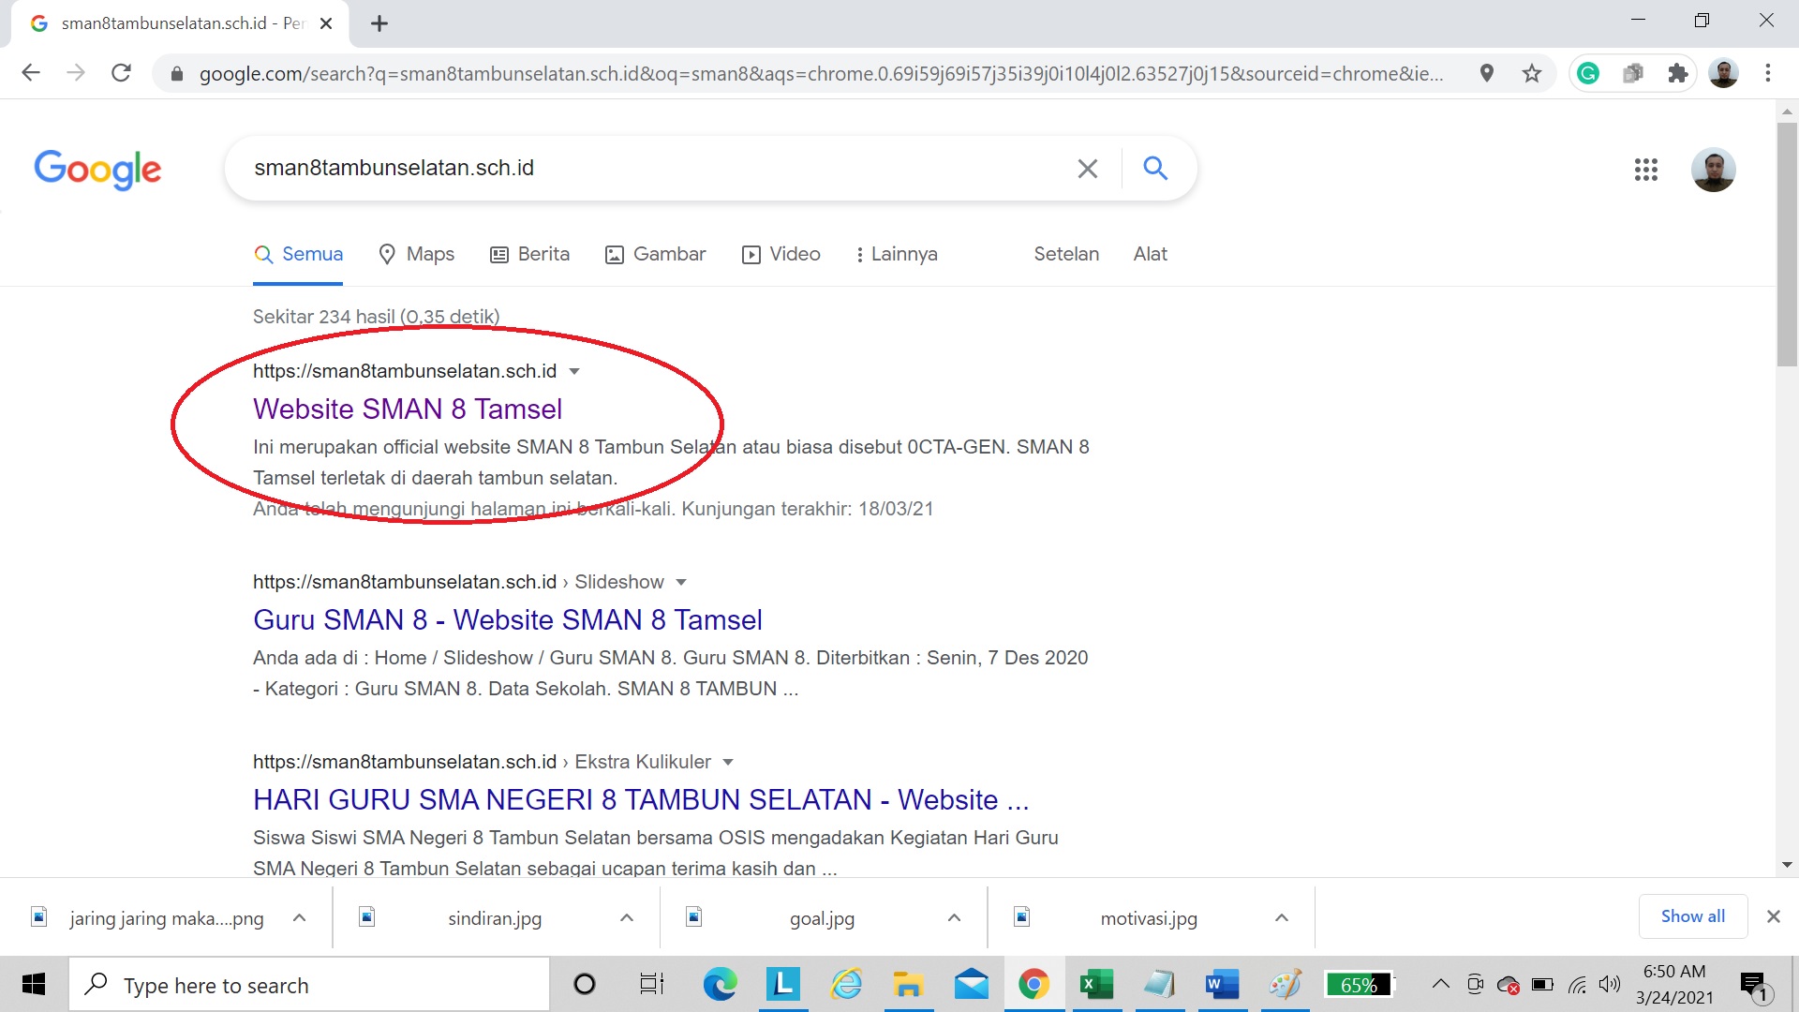Screen dimensions: 1799x1012
Task: Reload the page with the refresh icon
Action: (x=121, y=73)
